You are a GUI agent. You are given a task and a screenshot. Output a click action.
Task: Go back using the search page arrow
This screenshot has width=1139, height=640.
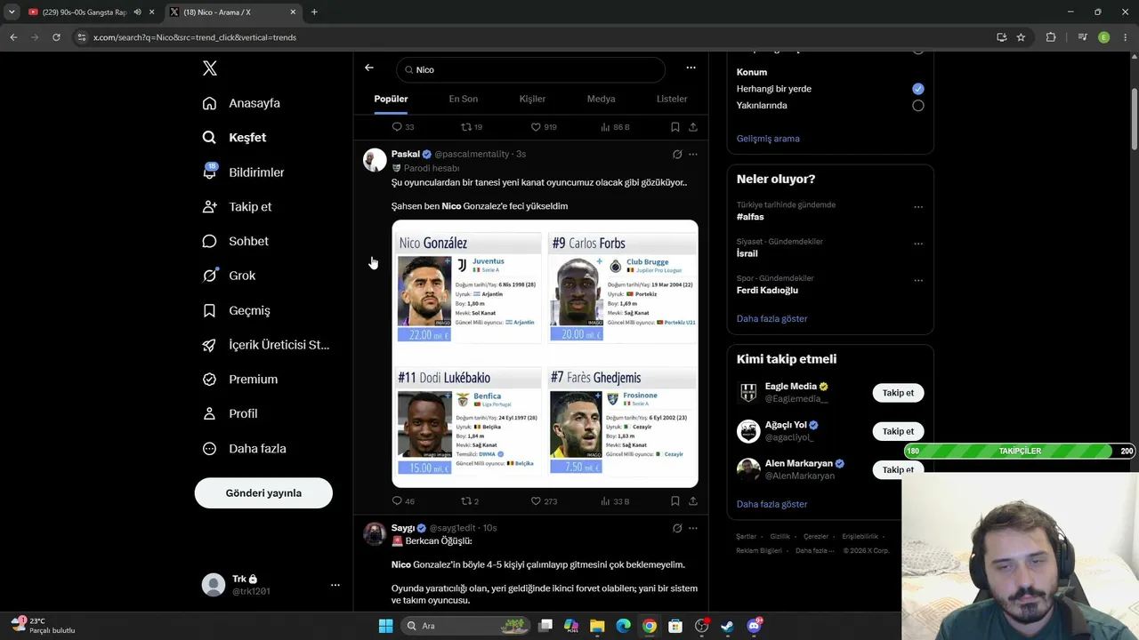tap(369, 68)
